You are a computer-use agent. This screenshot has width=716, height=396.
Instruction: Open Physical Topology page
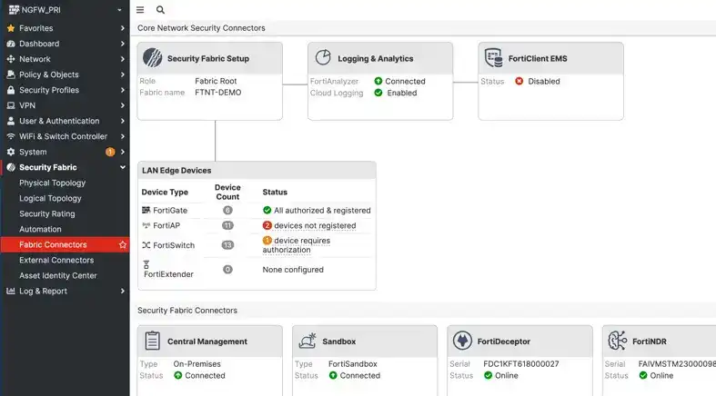click(53, 183)
